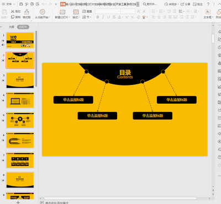
Task: Click the Save icon in quick access toolbar
Action: (21, 4)
